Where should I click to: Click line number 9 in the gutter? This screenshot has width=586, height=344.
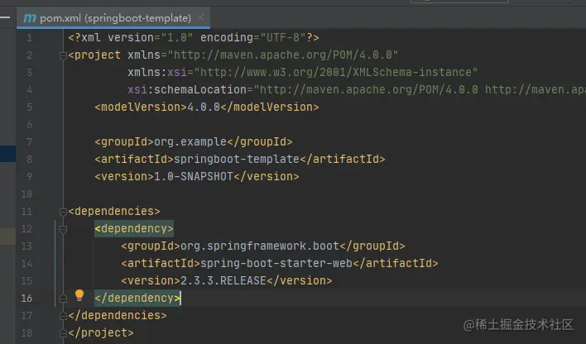(x=29, y=177)
